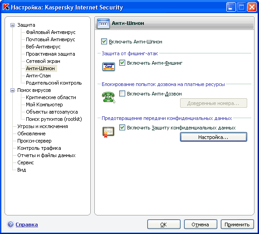Uncheck Включить Защиту конфиденциальных данных
259x234 pixels.
tap(122, 128)
